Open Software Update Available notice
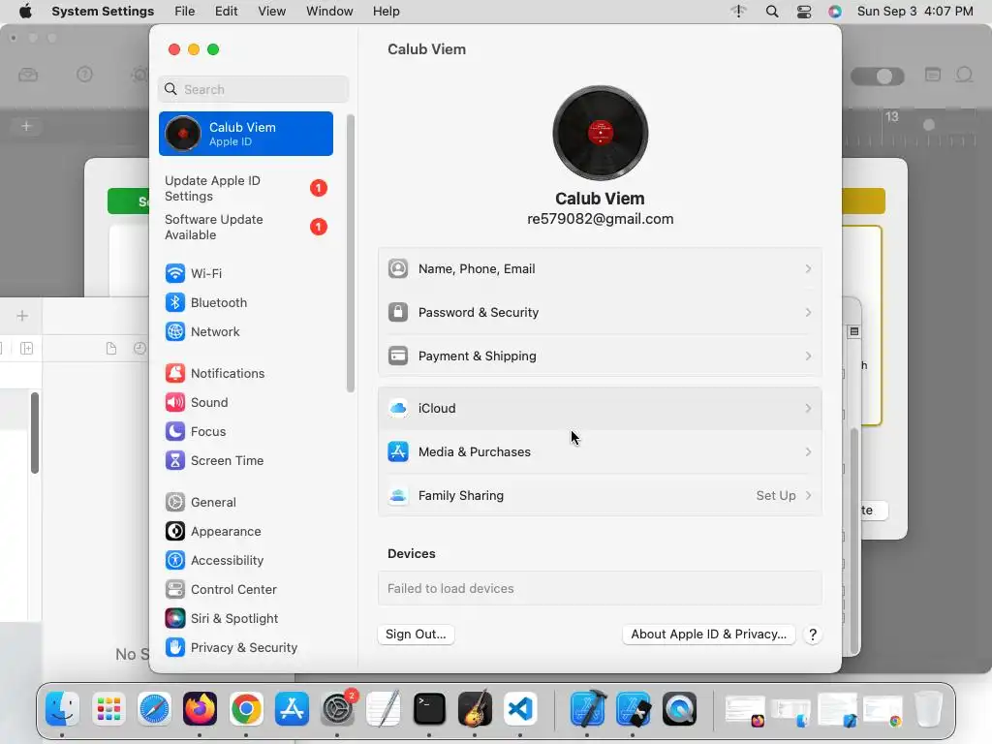This screenshot has height=744, width=992. pyautogui.click(x=245, y=227)
